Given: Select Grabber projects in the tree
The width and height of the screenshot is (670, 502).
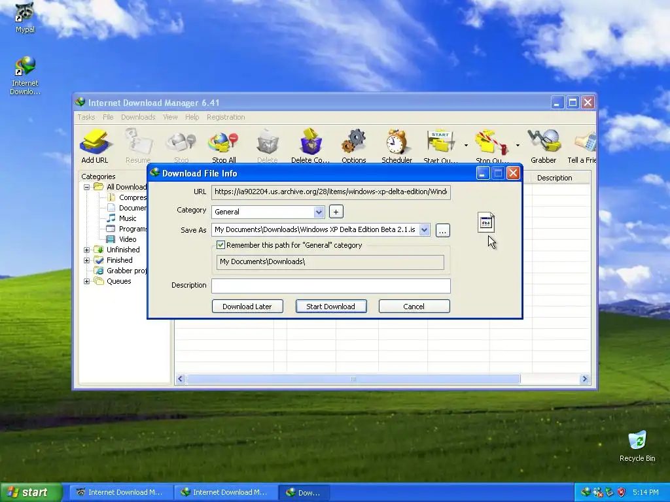Looking at the screenshot, I should point(120,271).
